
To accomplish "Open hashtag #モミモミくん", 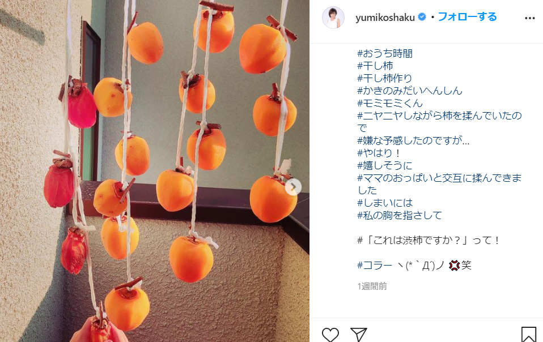I will [390, 103].
